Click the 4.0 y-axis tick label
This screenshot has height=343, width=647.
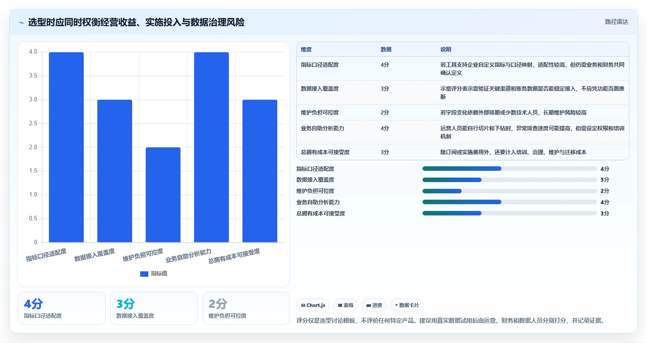[x=33, y=52]
